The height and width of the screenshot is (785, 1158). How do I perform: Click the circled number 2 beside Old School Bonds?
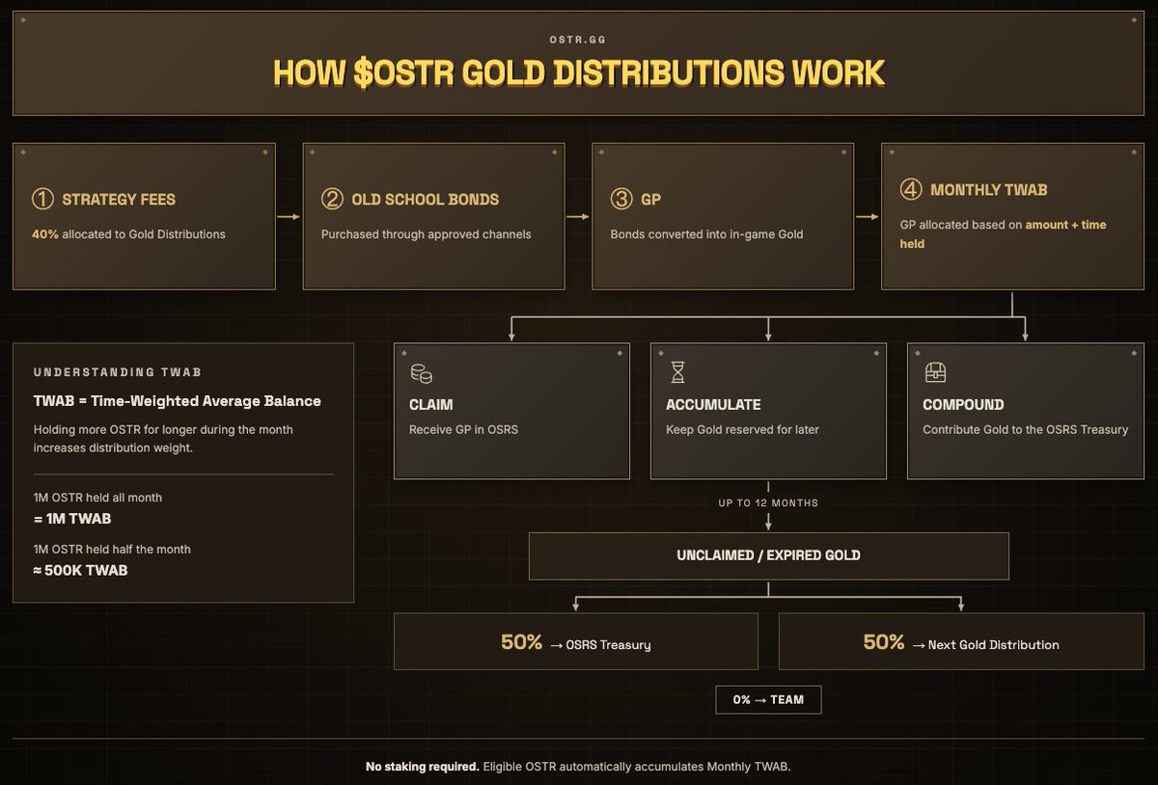332,200
